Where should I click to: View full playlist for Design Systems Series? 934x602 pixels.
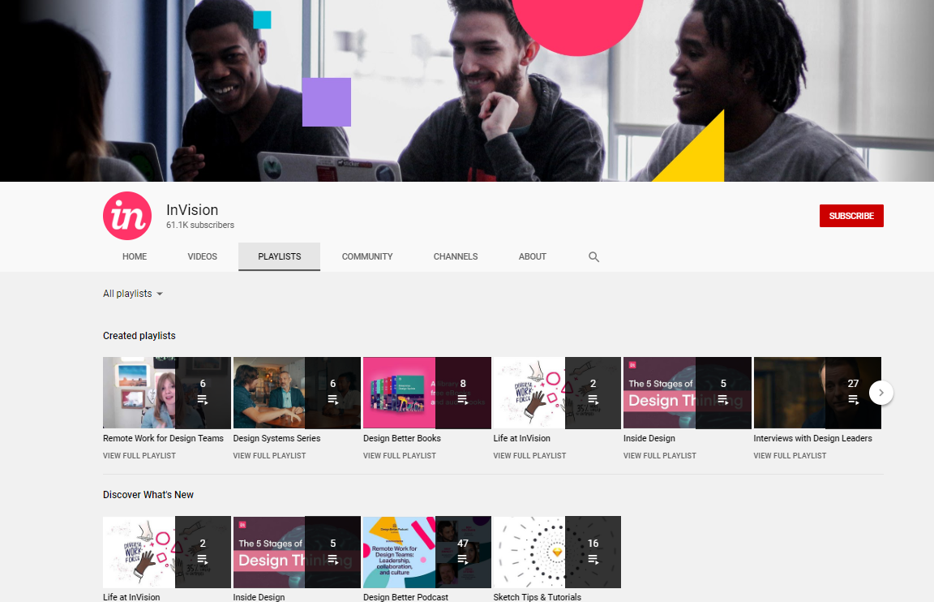click(269, 456)
